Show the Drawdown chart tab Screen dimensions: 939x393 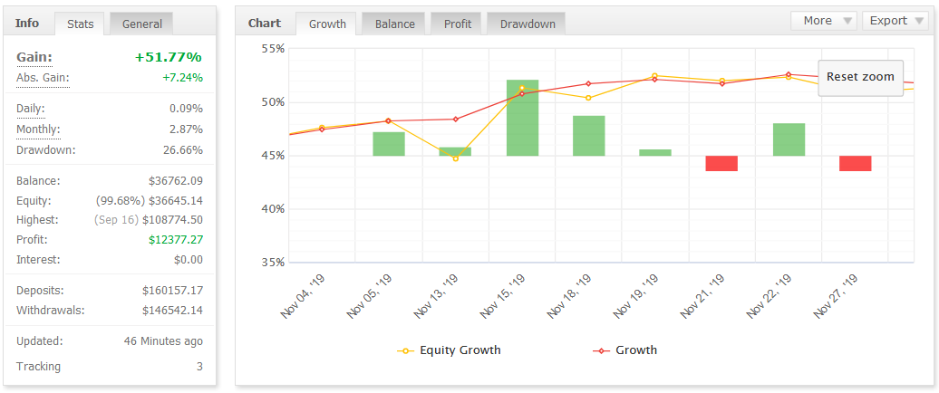[528, 24]
